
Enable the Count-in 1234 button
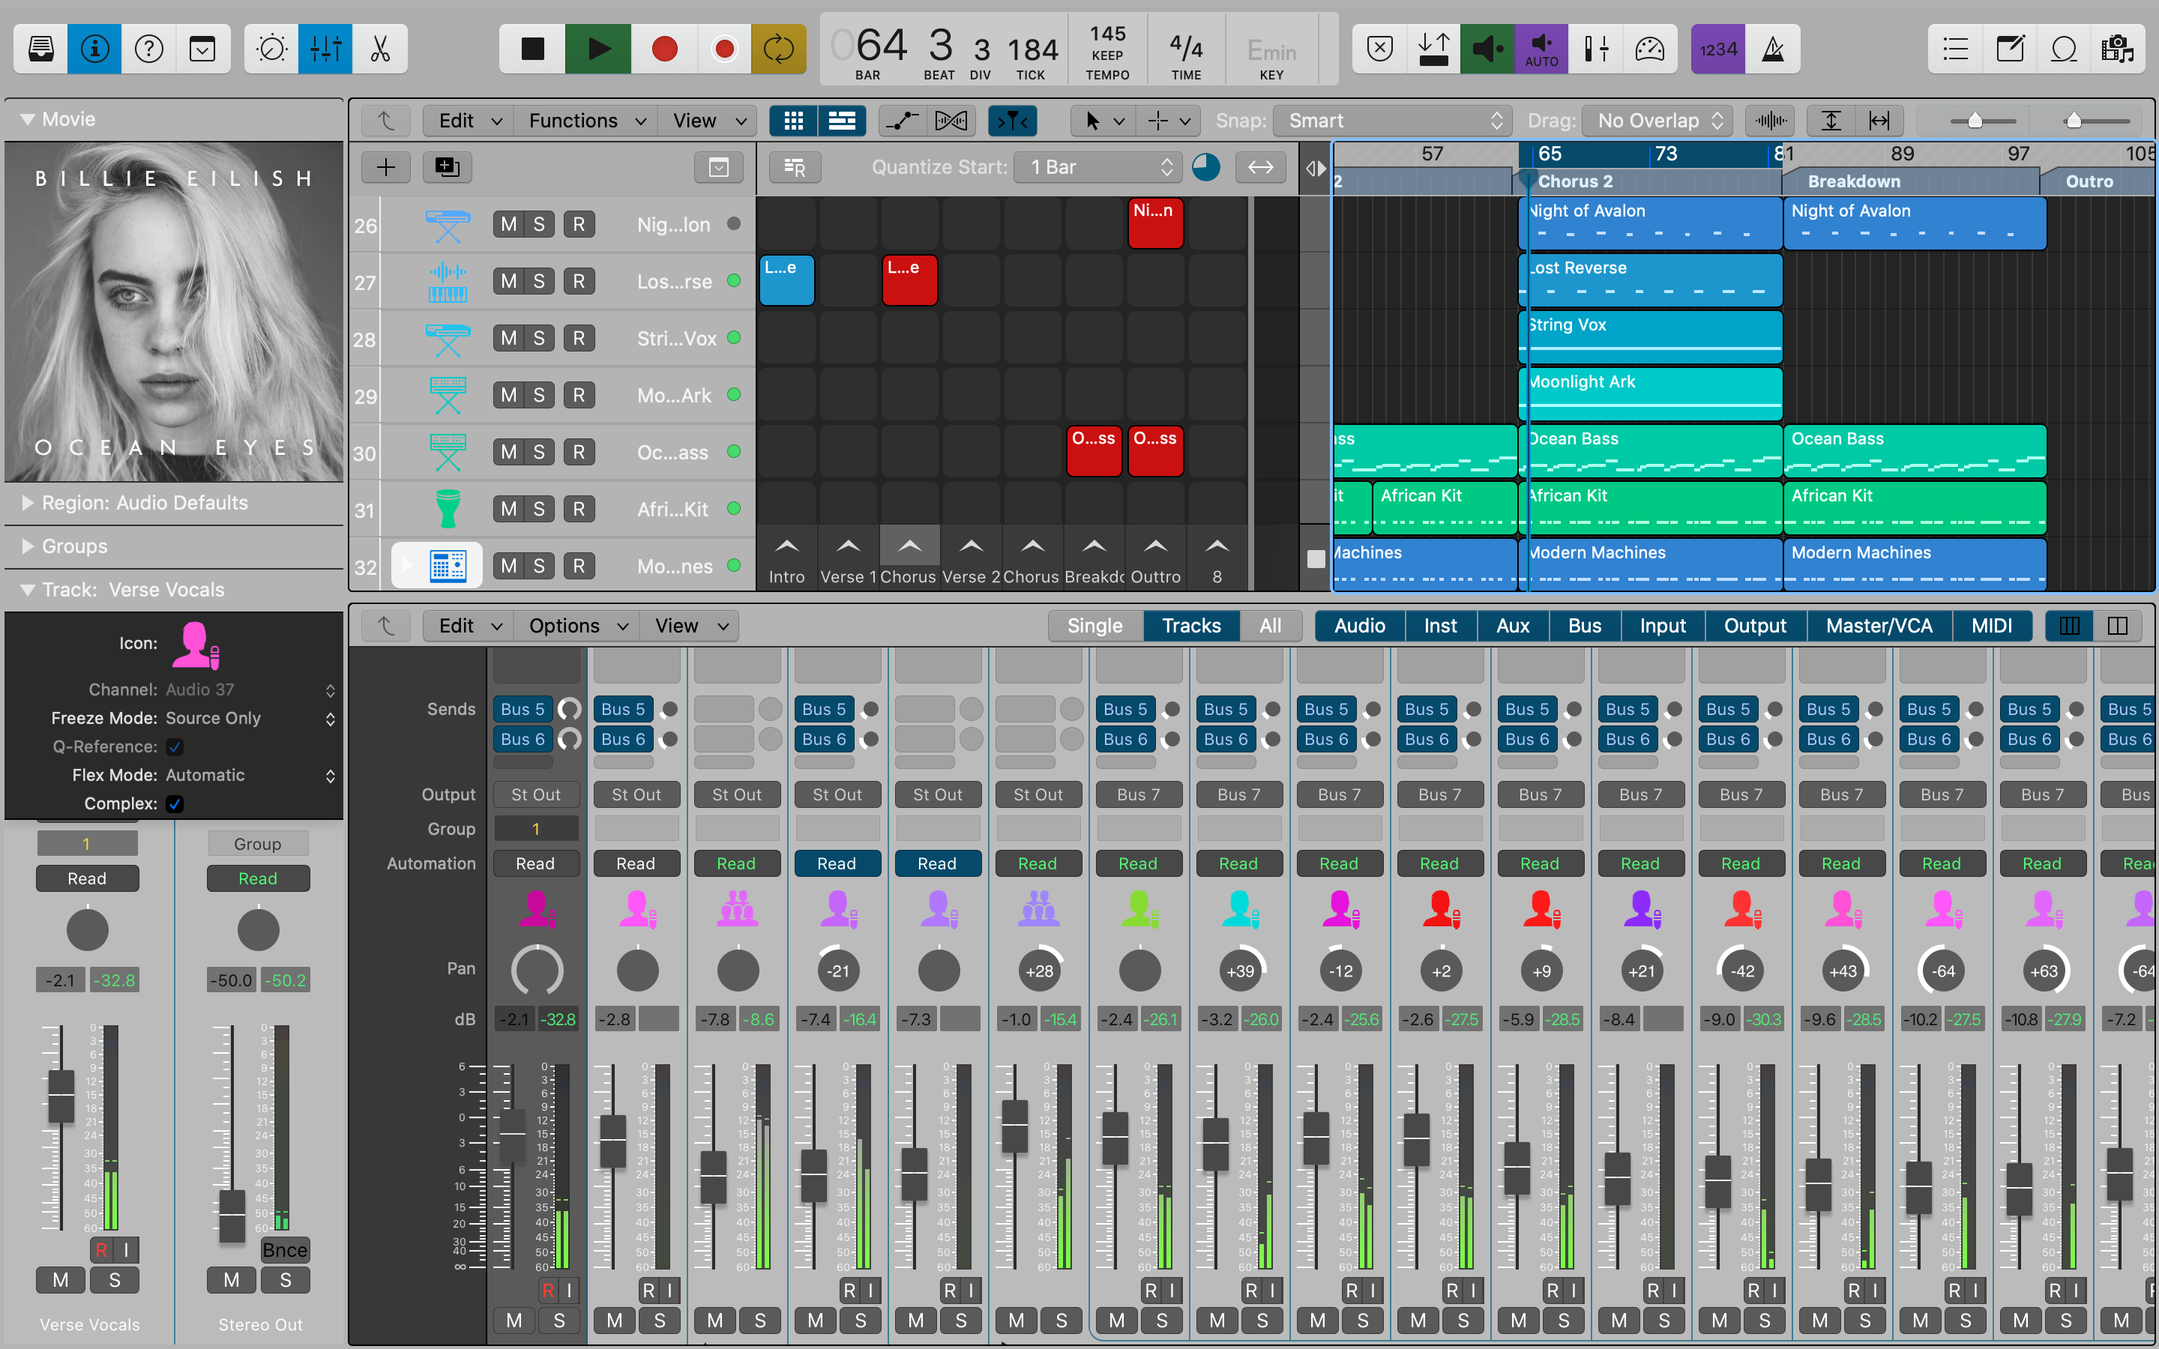(1717, 49)
